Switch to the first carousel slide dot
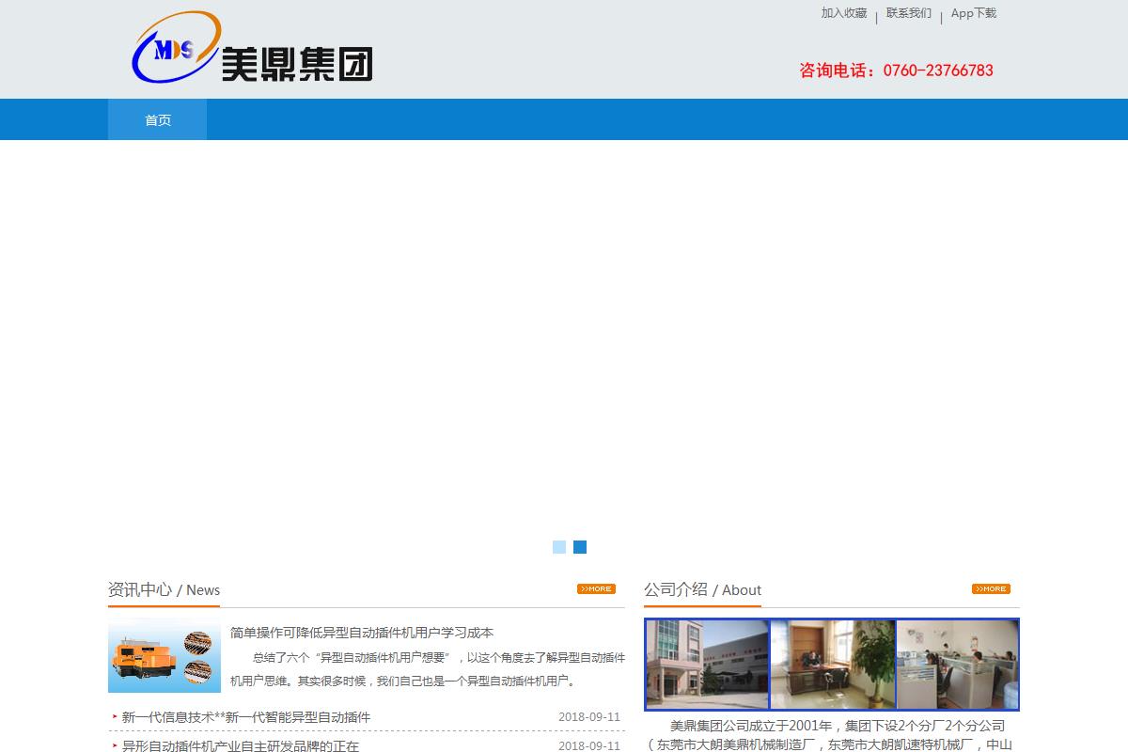 [559, 547]
